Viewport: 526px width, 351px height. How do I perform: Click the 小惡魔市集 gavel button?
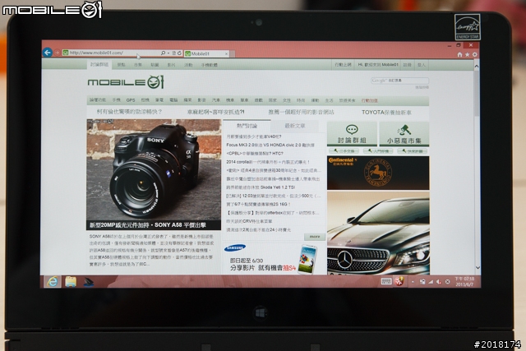tap(404, 134)
